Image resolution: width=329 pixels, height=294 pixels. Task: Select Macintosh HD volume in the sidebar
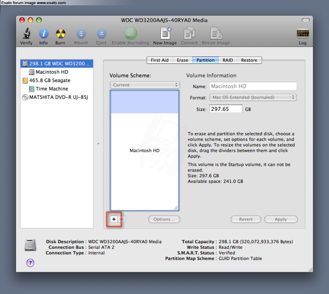pyautogui.click(x=57, y=72)
